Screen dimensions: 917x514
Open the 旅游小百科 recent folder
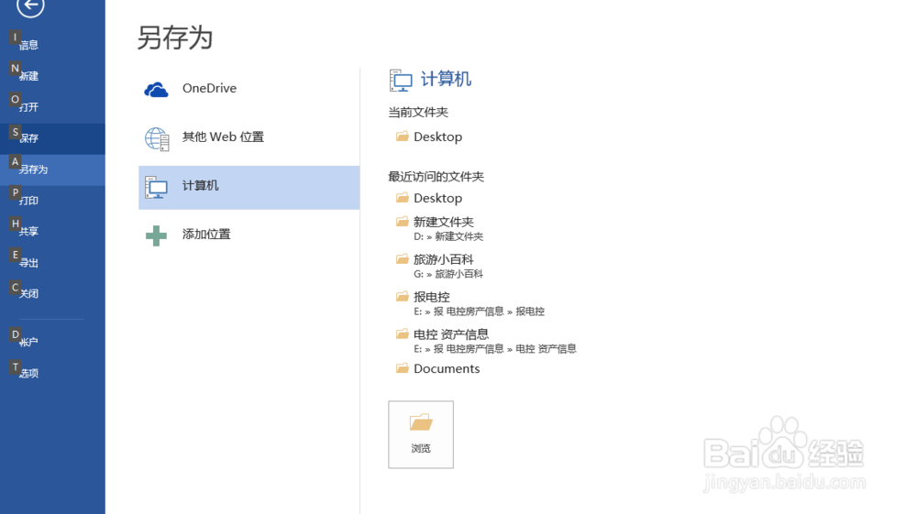[x=443, y=259]
